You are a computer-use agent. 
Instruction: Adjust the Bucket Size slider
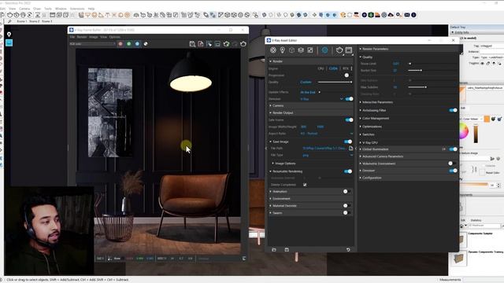432,70
